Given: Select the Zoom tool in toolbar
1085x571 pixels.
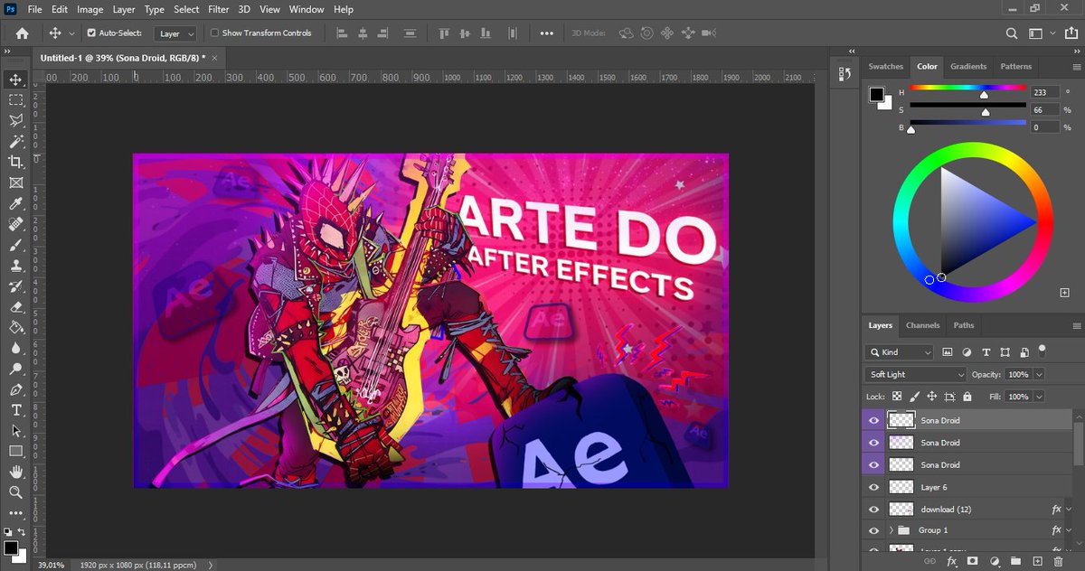Looking at the screenshot, I should [x=15, y=492].
